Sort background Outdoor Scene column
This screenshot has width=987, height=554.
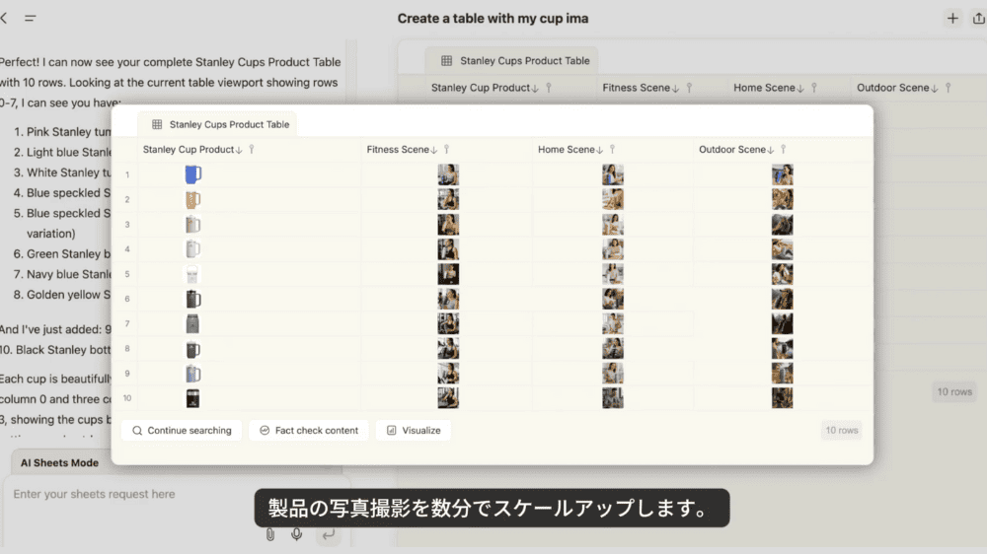click(935, 88)
